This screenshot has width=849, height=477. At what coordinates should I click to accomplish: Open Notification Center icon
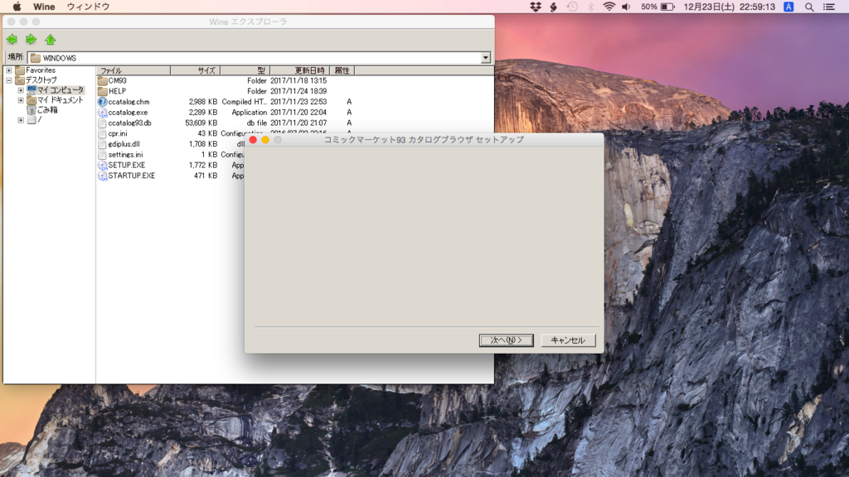(x=829, y=7)
